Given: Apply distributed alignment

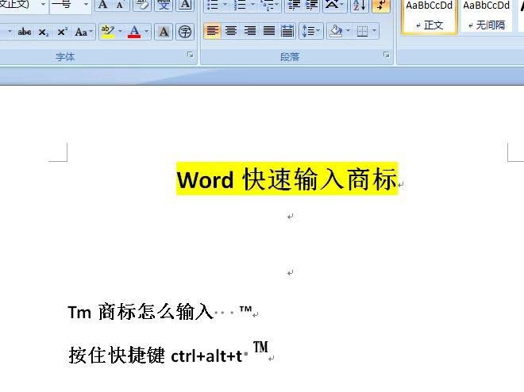Looking at the screenshot, I should point(287,31).
